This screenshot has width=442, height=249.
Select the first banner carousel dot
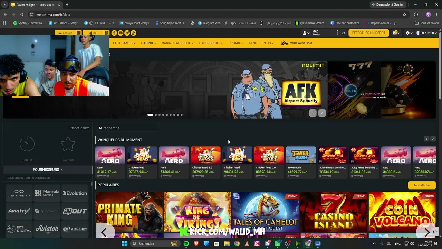[x=150, y=115]
